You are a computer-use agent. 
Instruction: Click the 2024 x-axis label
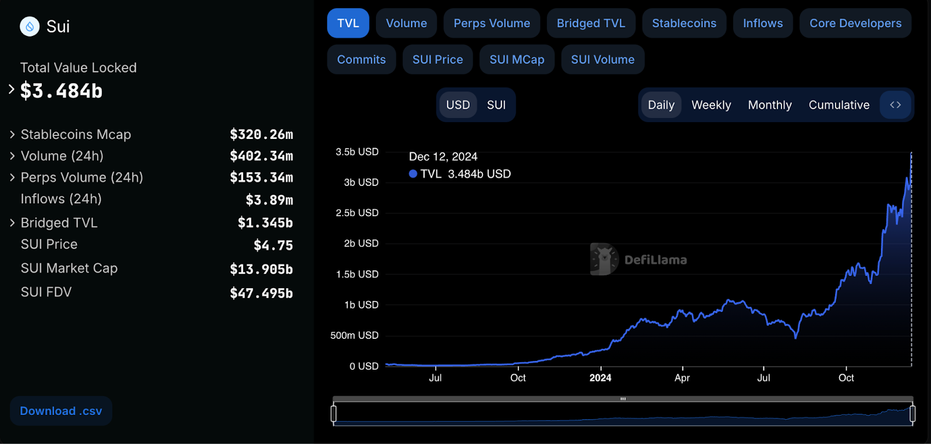[600, 378]
